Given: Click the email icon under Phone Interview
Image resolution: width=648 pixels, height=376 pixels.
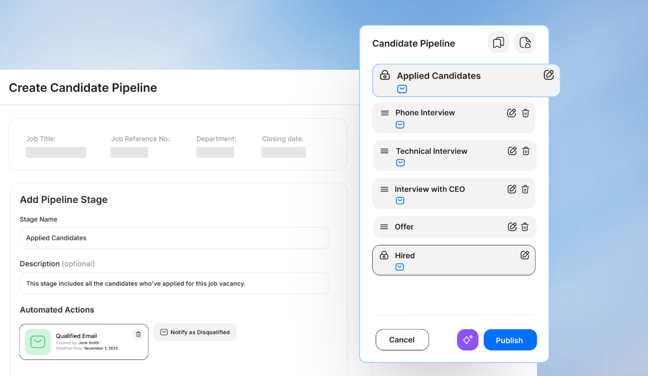Looking at the screenshot, I should (400, 125).
